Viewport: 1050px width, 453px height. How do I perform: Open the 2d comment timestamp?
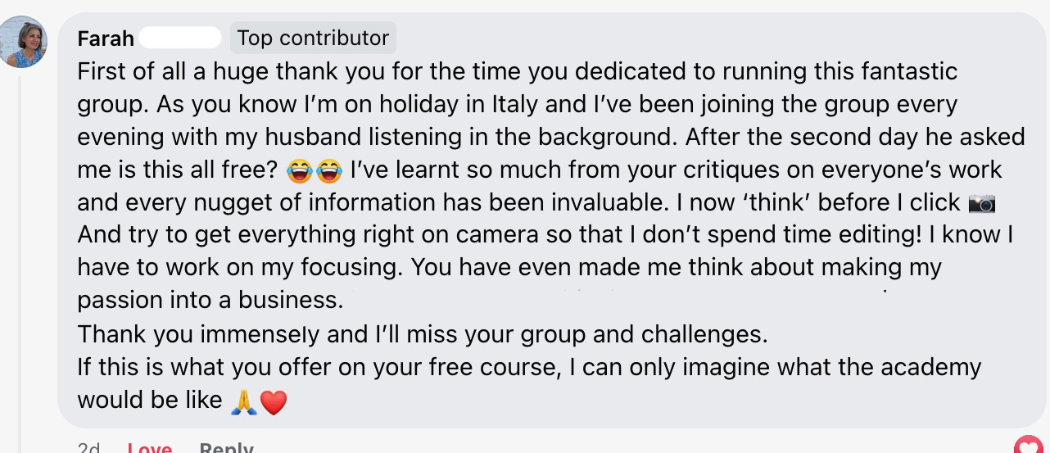pos(88,448)
